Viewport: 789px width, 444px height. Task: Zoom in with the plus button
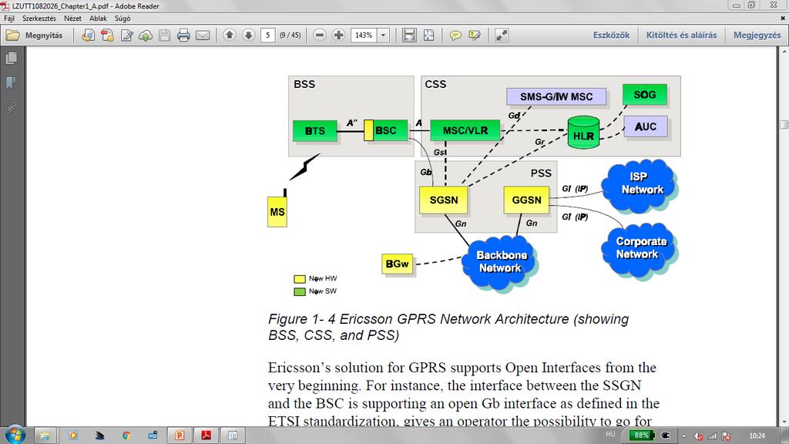click(x=339, y=35)
